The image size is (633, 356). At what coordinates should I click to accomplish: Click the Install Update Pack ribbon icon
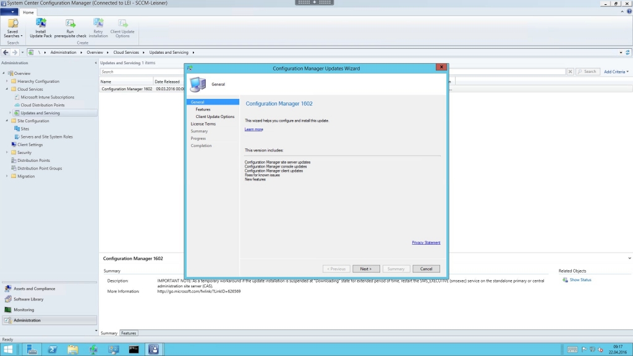41,27
